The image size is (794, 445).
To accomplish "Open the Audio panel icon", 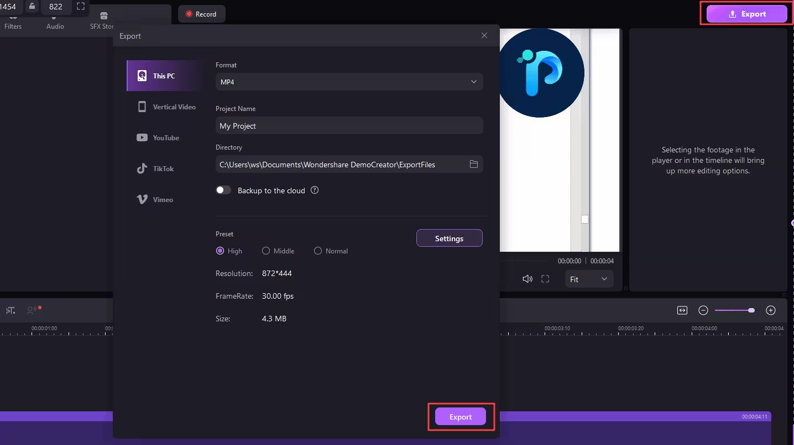I will pyautogui.click(x=55, y=17).
